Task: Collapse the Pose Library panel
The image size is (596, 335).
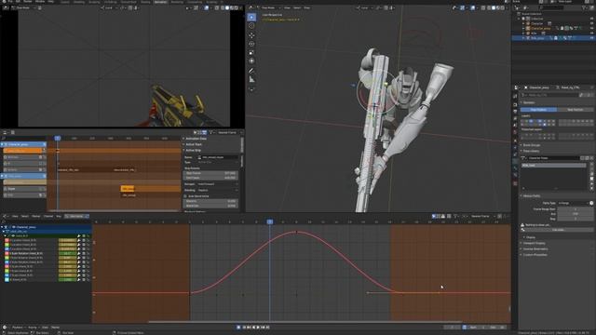Action: 531,151
